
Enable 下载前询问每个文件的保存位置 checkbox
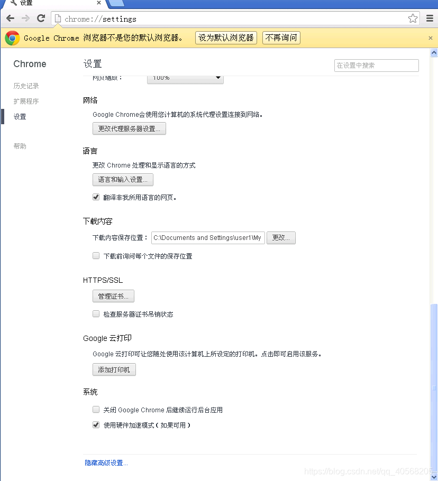coord(96,255)
